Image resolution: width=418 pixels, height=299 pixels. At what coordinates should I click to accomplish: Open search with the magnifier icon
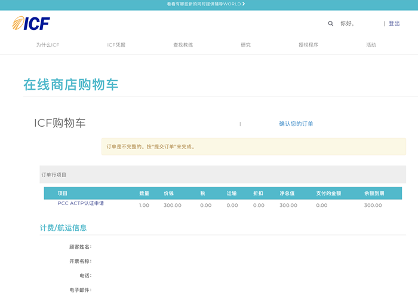(331, 23)
